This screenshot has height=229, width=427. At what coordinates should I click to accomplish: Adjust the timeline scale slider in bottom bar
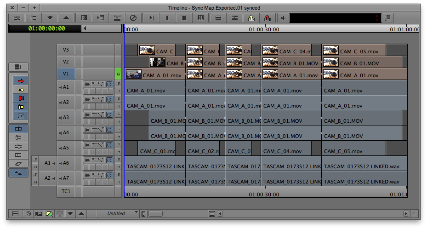pos(155,214)
